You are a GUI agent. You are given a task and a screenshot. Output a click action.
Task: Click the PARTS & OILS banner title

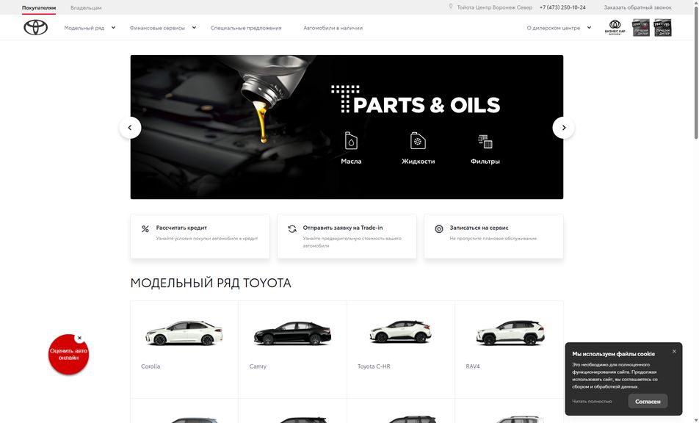(416, 99)
